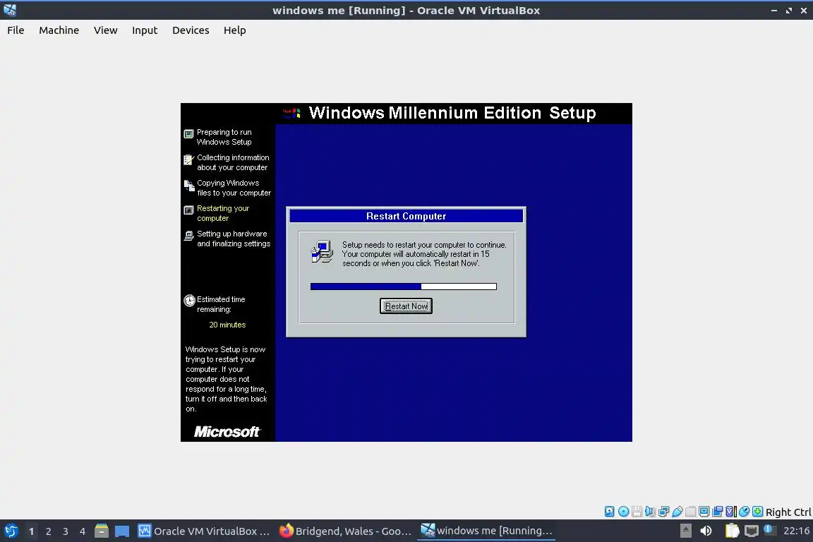This screenshot has height=542, width=813.
Task: Click the wired network tray icon
Action: click(752, 531)
